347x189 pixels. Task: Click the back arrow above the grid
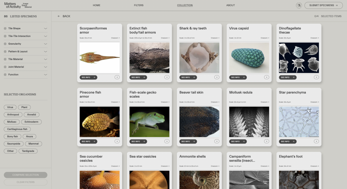click(x=59, y=16)
